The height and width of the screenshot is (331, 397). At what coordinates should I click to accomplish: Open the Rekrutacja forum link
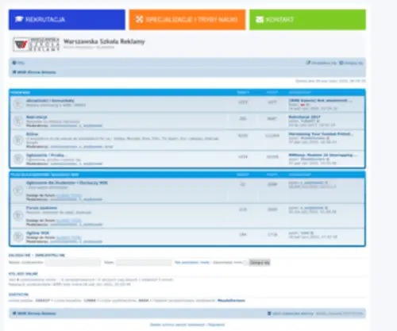point(37,117)
